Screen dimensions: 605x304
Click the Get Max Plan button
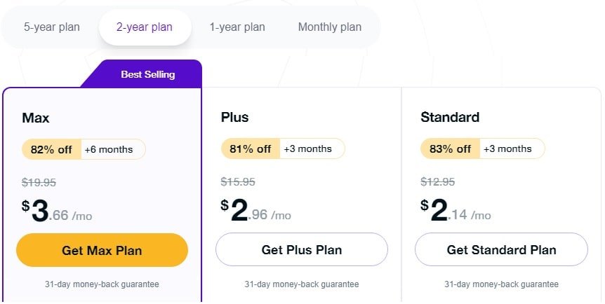tap(102, 250)
